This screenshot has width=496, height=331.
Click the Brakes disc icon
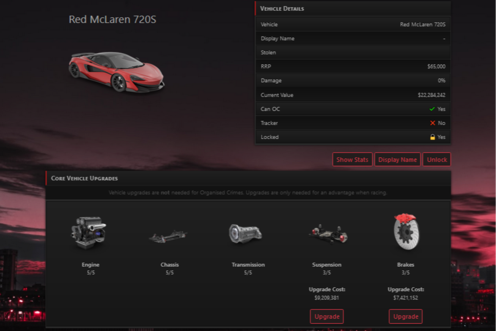tap(406, 231)
